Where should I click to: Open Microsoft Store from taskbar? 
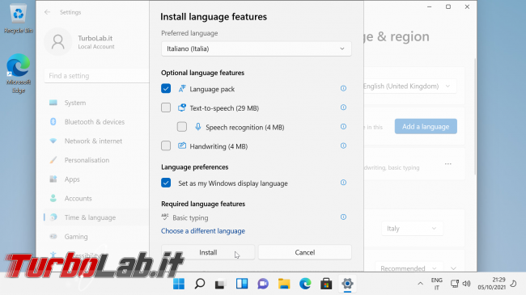[x=326, y=284]
